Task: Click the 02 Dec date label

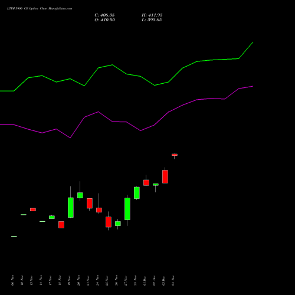Action: coord(154,280)
